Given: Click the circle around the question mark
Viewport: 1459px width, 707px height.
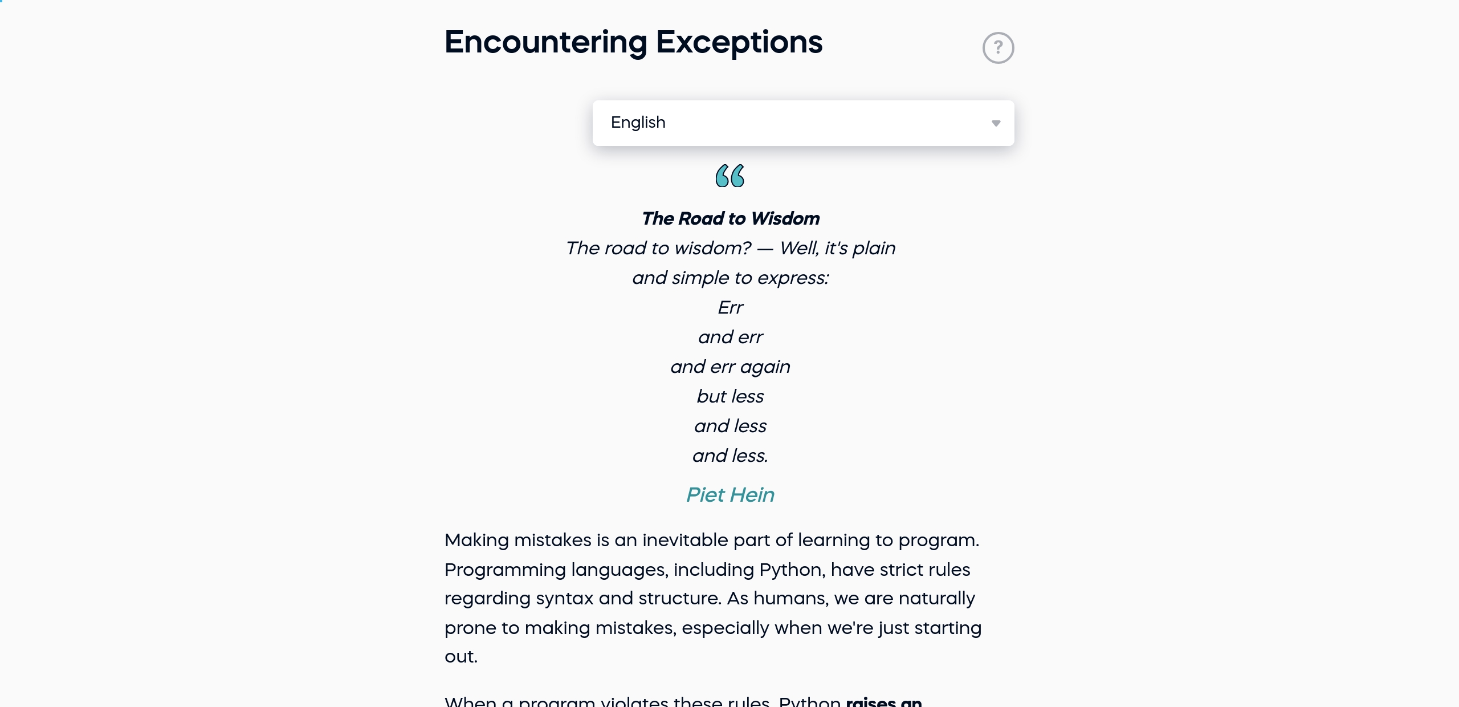Looking at the screenshot, I should [998, 47].
